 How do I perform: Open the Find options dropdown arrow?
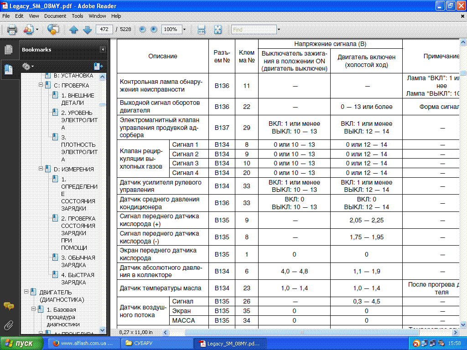[279, 30]
